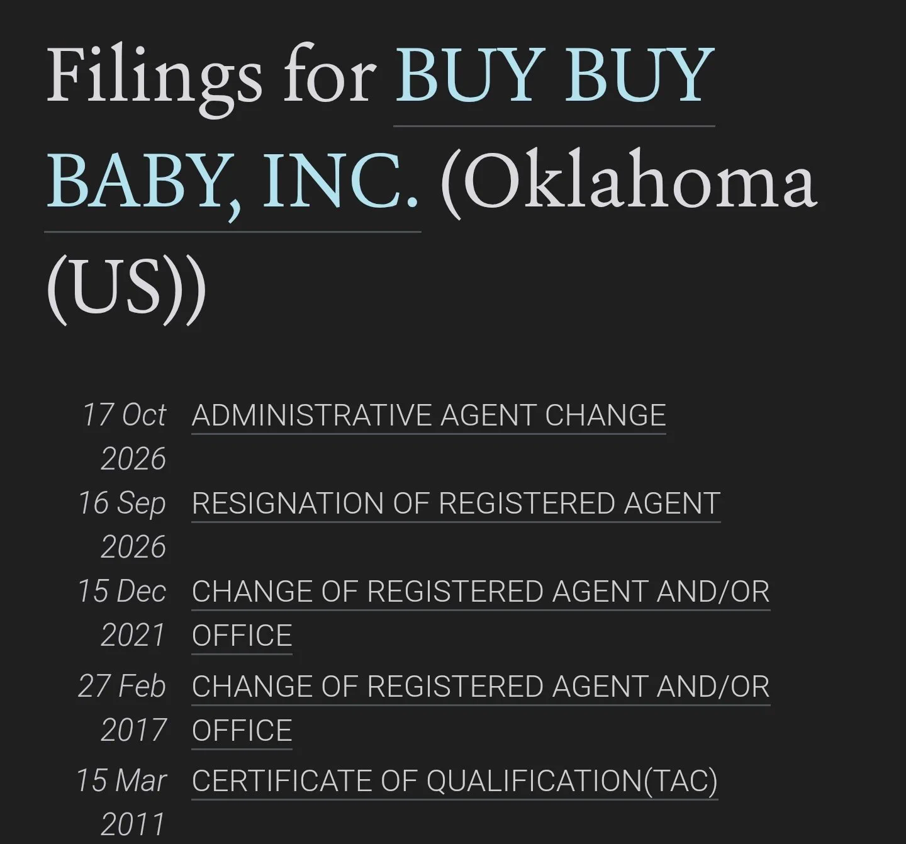This screenshot has width=906, height=844.
Task: Click the 27 Feb 2017 filing date
Action: point(122,708)
